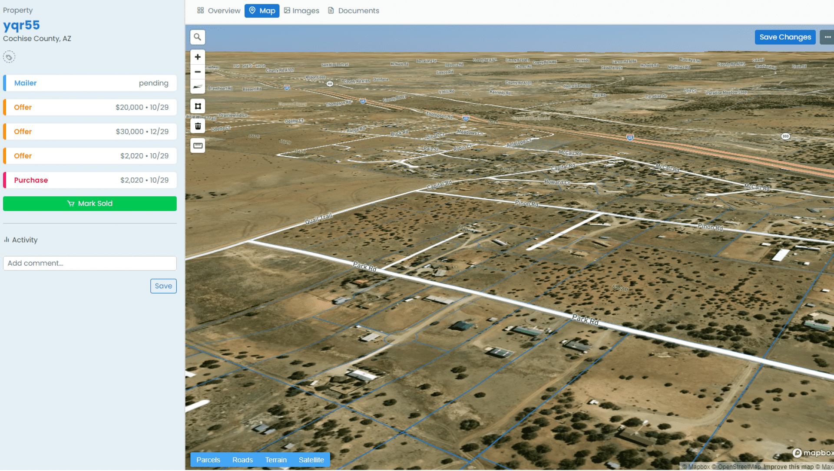Zoom out on the map
The height and width of the screenshot is (471, 834).
(198, 72)
